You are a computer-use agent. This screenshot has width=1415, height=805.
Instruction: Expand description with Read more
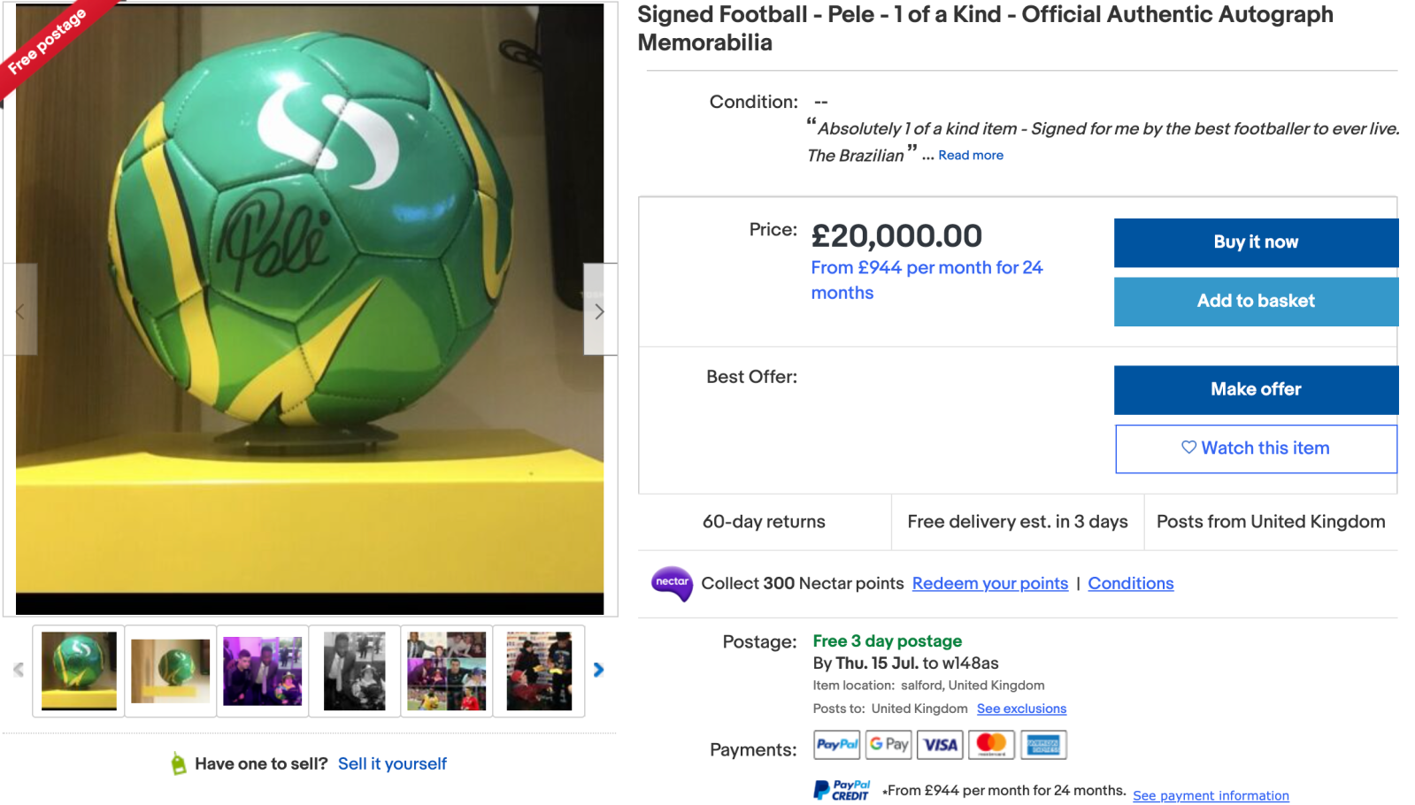click(970, 156)
